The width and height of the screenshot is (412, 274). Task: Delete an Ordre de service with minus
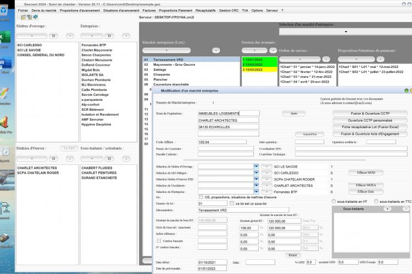click(x=326, y=59)
